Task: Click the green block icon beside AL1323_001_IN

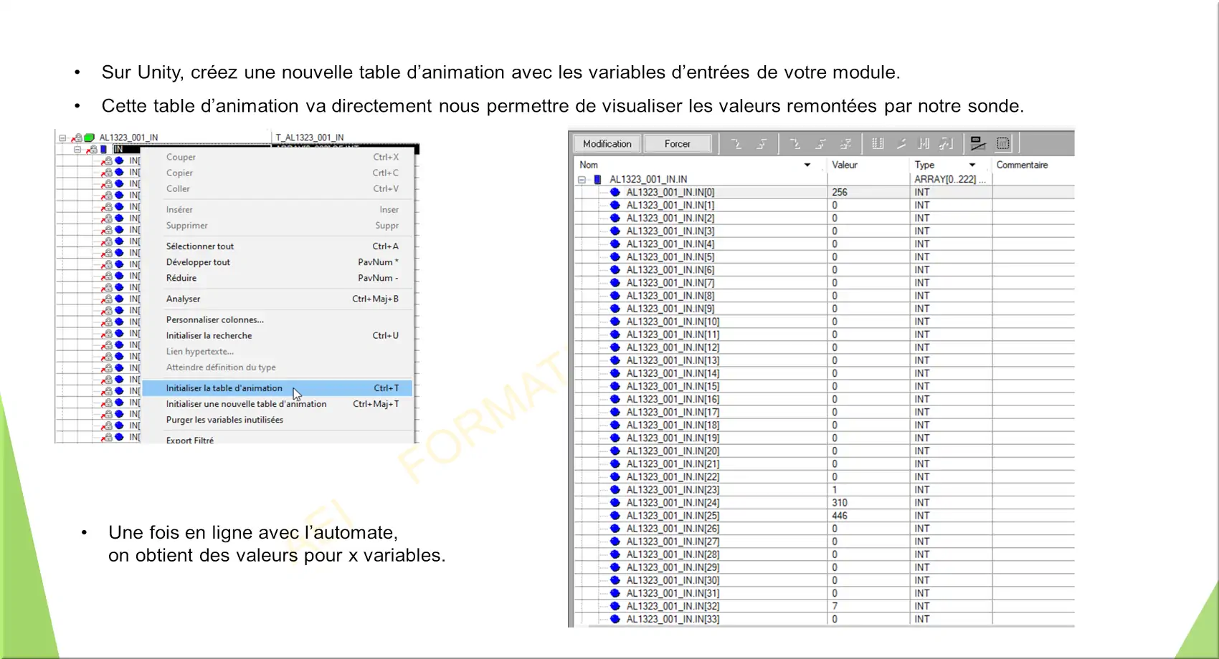Action: pos(89,138)
